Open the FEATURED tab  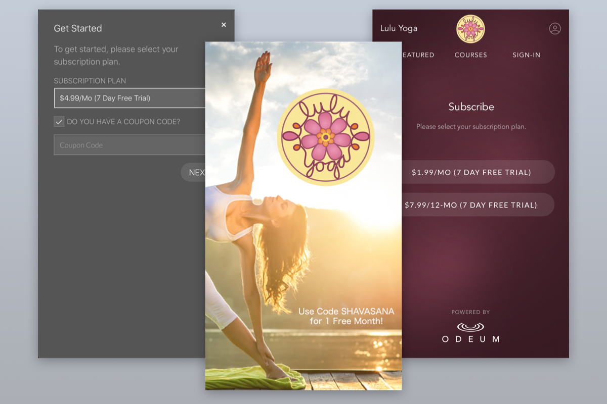pos(418,55)
